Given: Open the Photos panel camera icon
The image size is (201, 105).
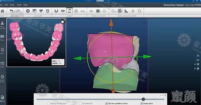Looking at the screenshot, I should (x=2, y=37).
